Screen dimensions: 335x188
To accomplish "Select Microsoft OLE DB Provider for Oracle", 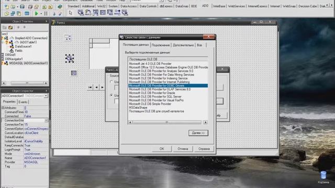I will 152,93.
